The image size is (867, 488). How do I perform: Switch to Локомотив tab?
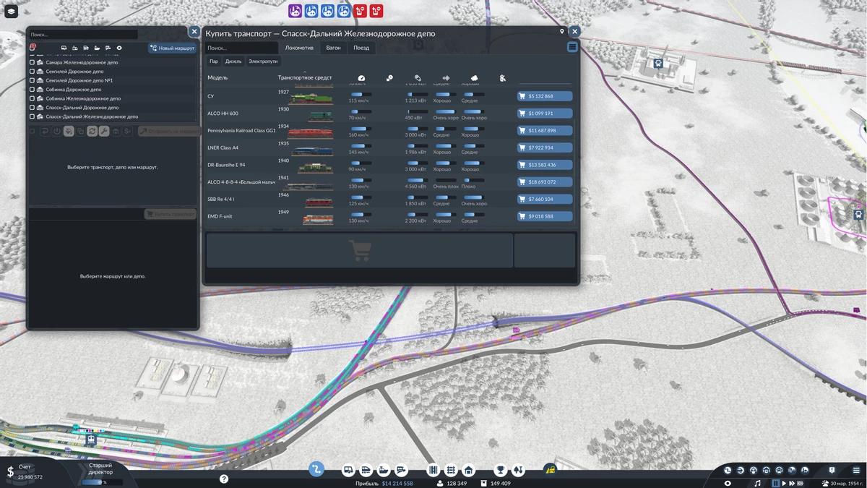299,48
